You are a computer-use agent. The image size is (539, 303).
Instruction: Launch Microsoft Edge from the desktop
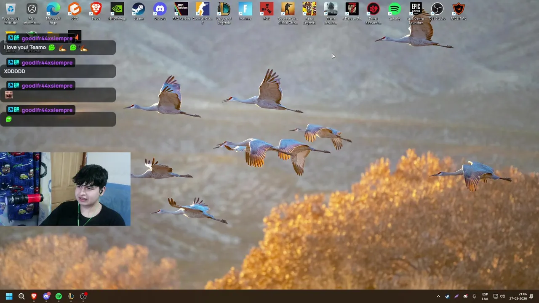point(53,13)
